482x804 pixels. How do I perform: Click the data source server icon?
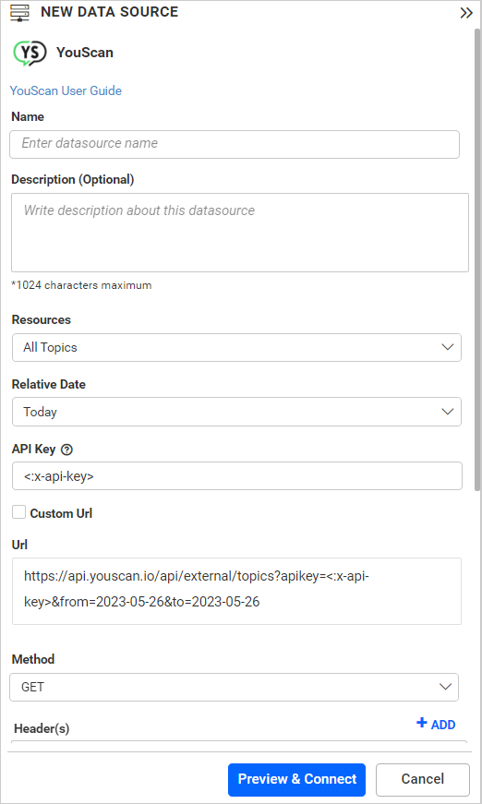point(19,13)
